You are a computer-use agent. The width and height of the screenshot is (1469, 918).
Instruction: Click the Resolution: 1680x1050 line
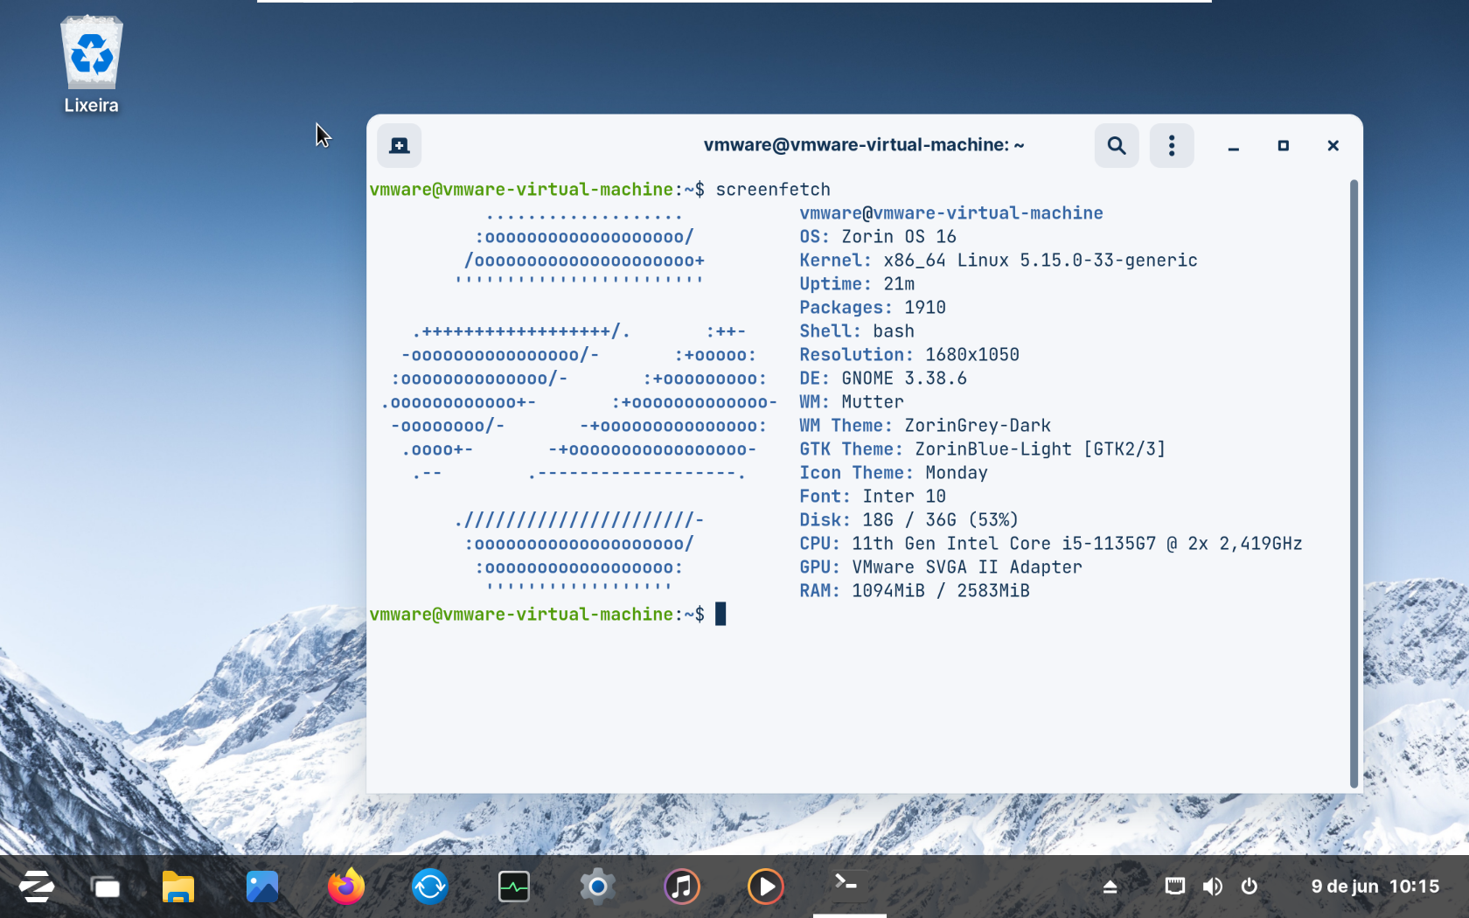coord(909,355)
